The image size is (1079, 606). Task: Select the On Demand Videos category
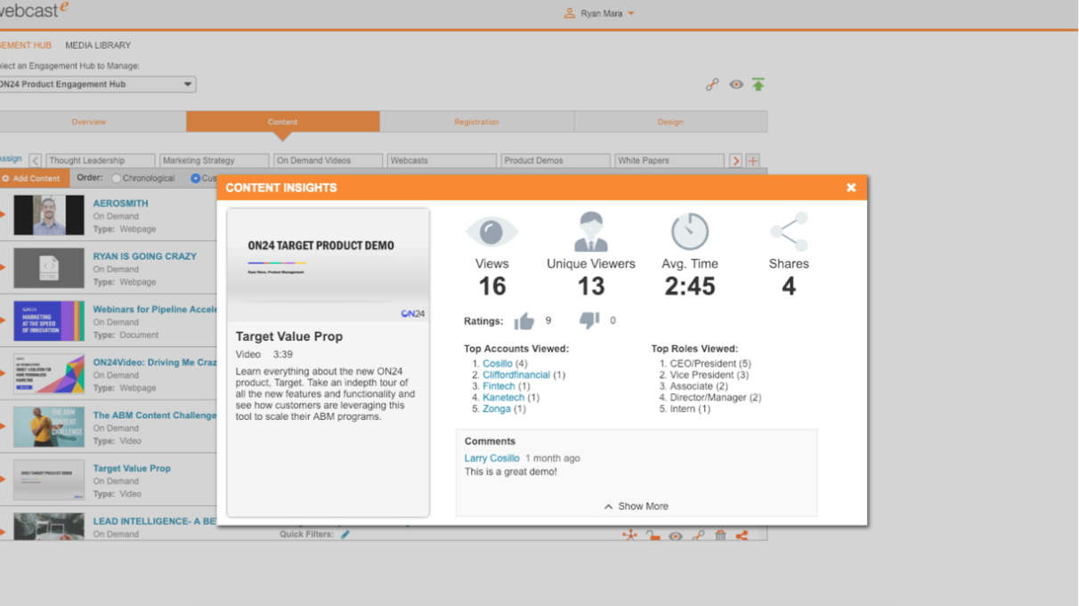tap(328, 161)
